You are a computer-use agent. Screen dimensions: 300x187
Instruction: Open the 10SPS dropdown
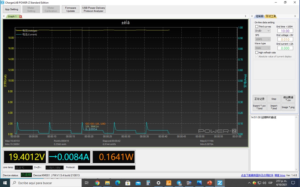tap(262, 39)
